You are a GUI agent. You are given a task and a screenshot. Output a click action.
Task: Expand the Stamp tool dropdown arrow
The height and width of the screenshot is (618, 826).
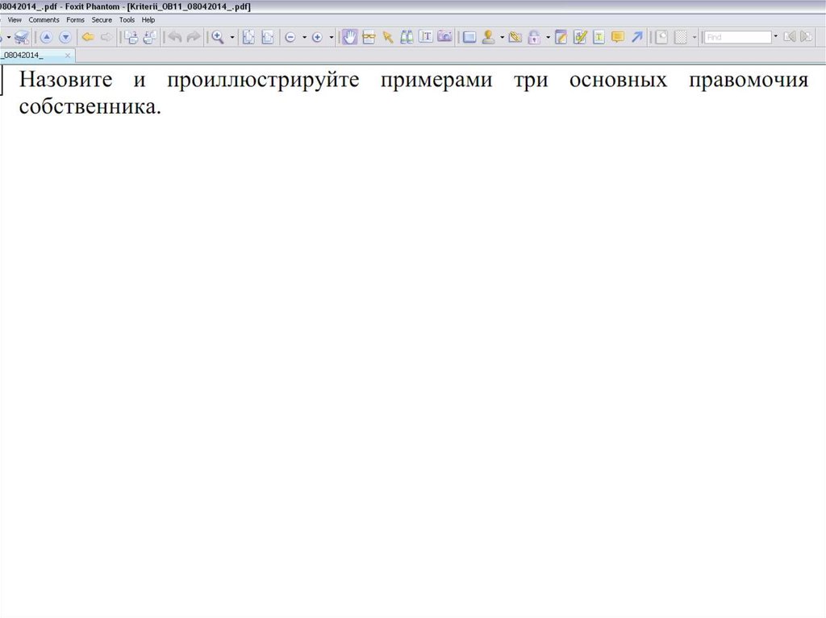tap(502, 37)
